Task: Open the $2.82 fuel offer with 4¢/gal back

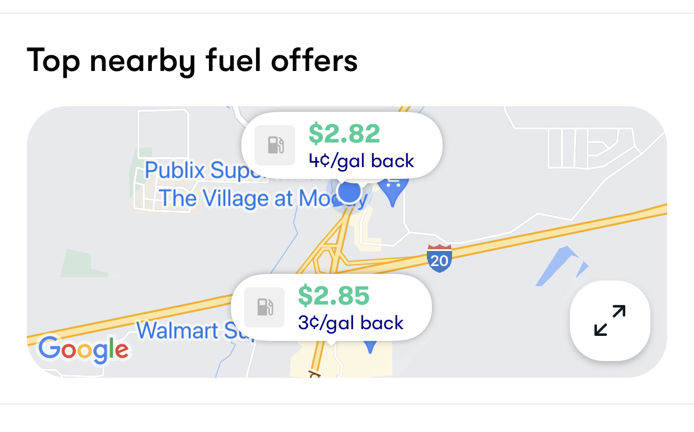Action: click(x=342, y=145)
